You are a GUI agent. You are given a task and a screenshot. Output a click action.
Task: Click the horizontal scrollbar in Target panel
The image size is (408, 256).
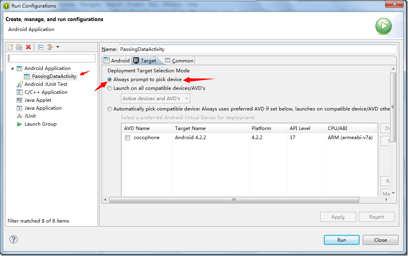234,200
